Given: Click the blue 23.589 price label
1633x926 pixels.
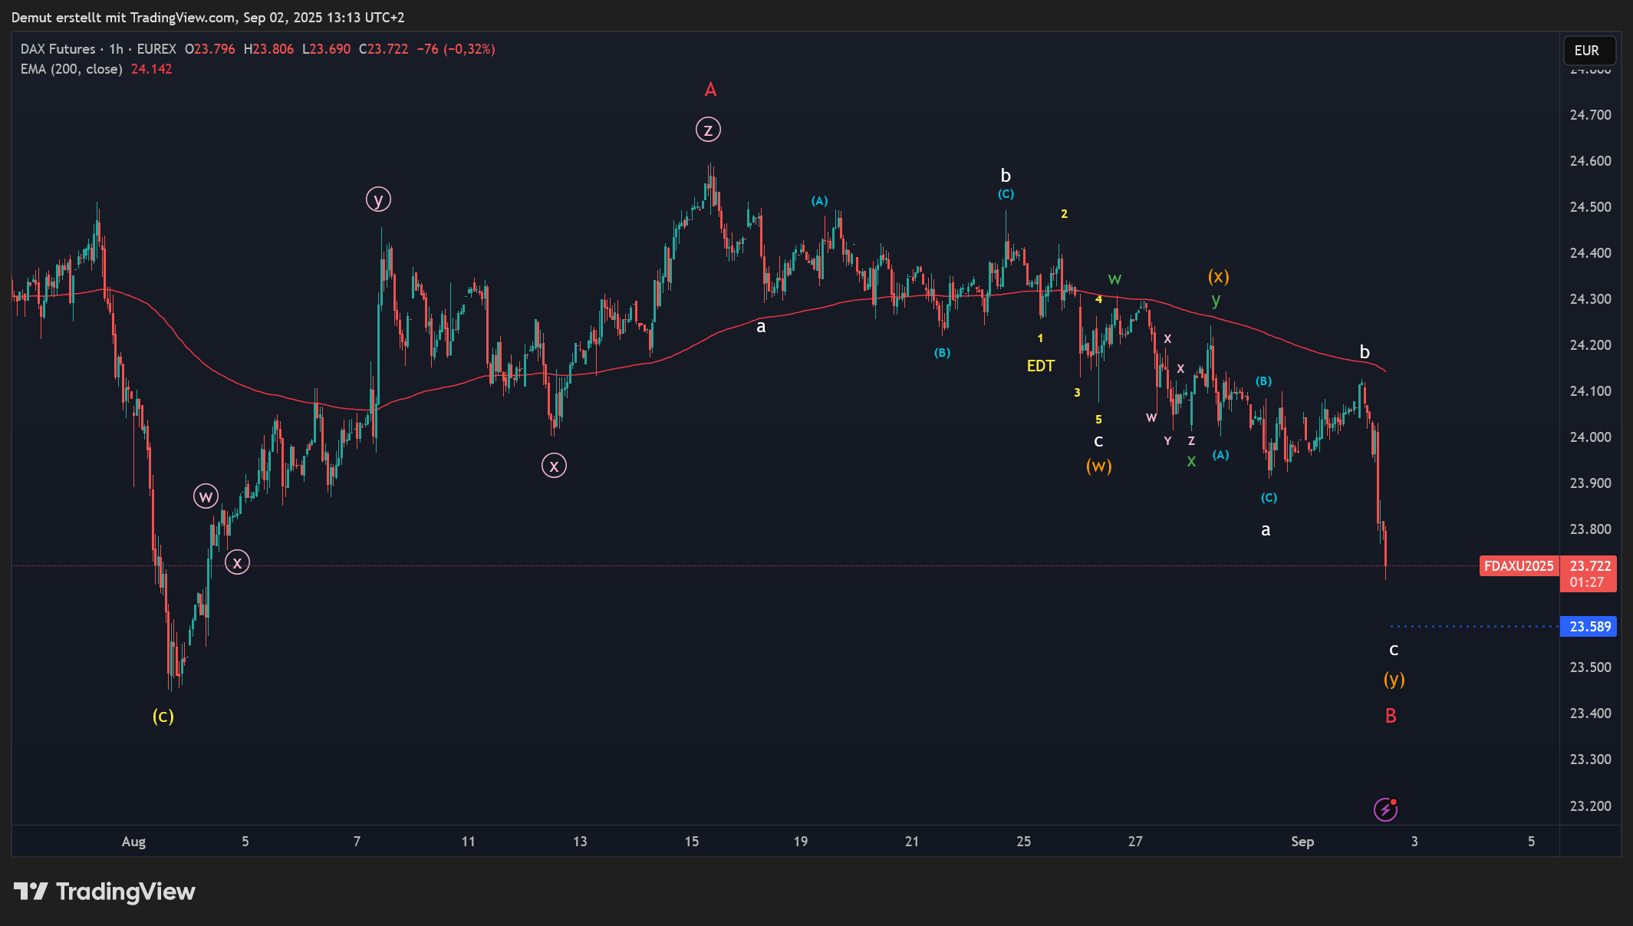Looking at the screenshot, I should [x=1589, y=627].
